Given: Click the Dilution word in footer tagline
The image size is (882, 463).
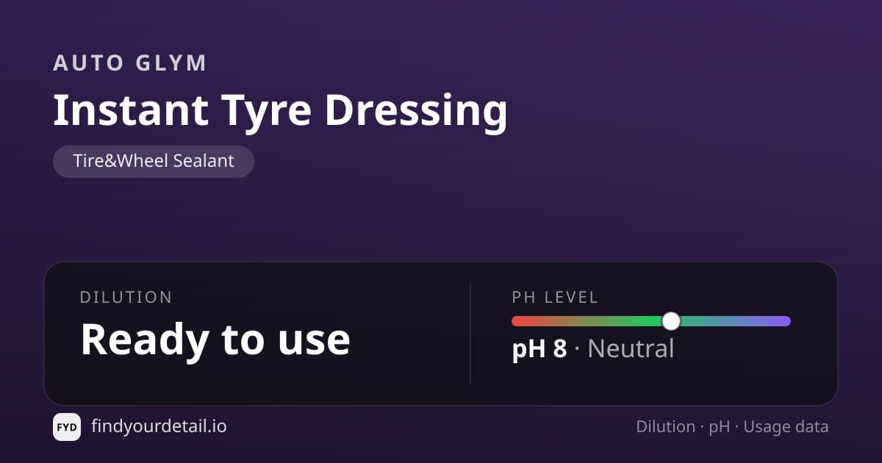Looking at the screenshot, I should click(666, 426).
